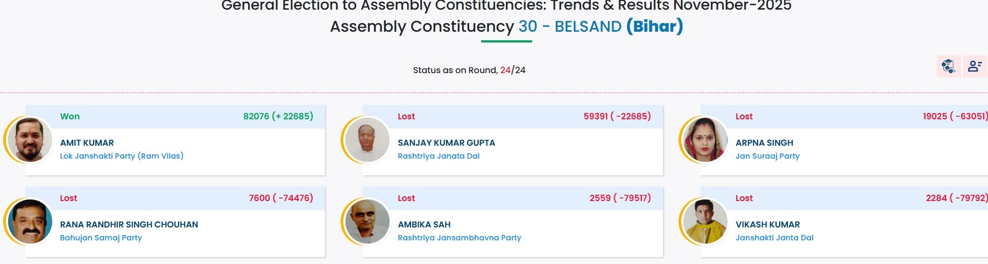Click the Janshakti Janta Dal label
Viewport: 988px width, 264px height.
[x=774, y=238]
